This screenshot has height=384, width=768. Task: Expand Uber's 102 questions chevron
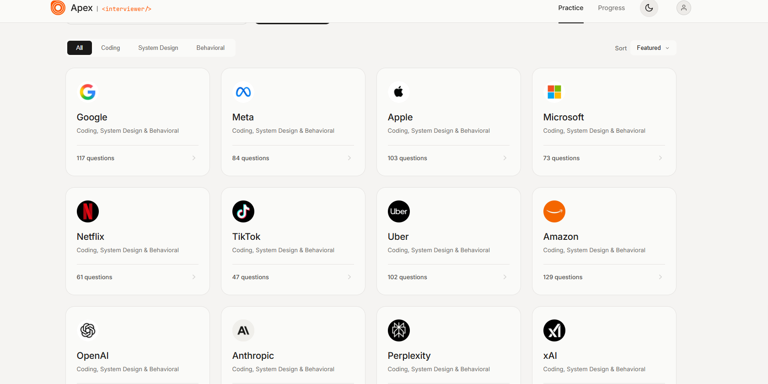[x=505, y=277]
